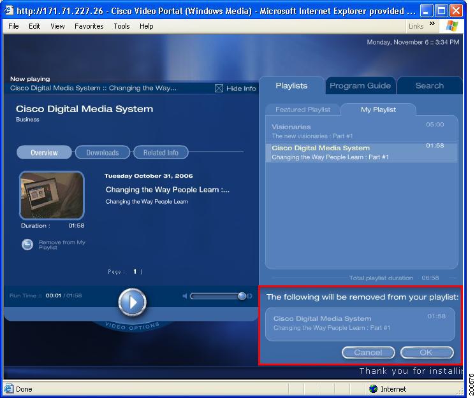Confirm removal with the OK button
This screenshot has width=475, height=398.
[427, 353]
